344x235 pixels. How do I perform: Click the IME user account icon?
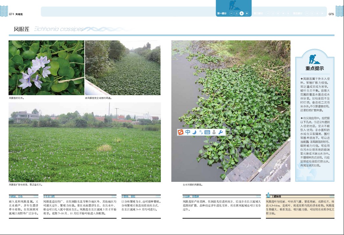pyautogui.click(x=214, y=132)
